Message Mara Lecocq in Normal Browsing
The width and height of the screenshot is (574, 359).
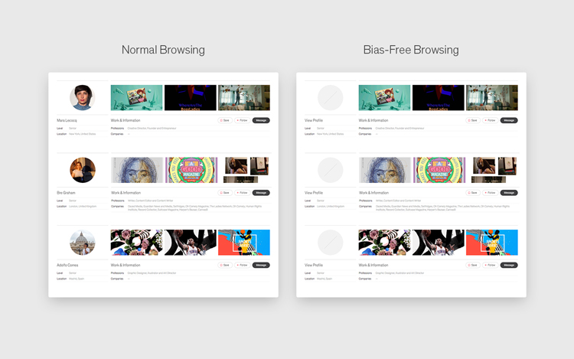(261, 120)
